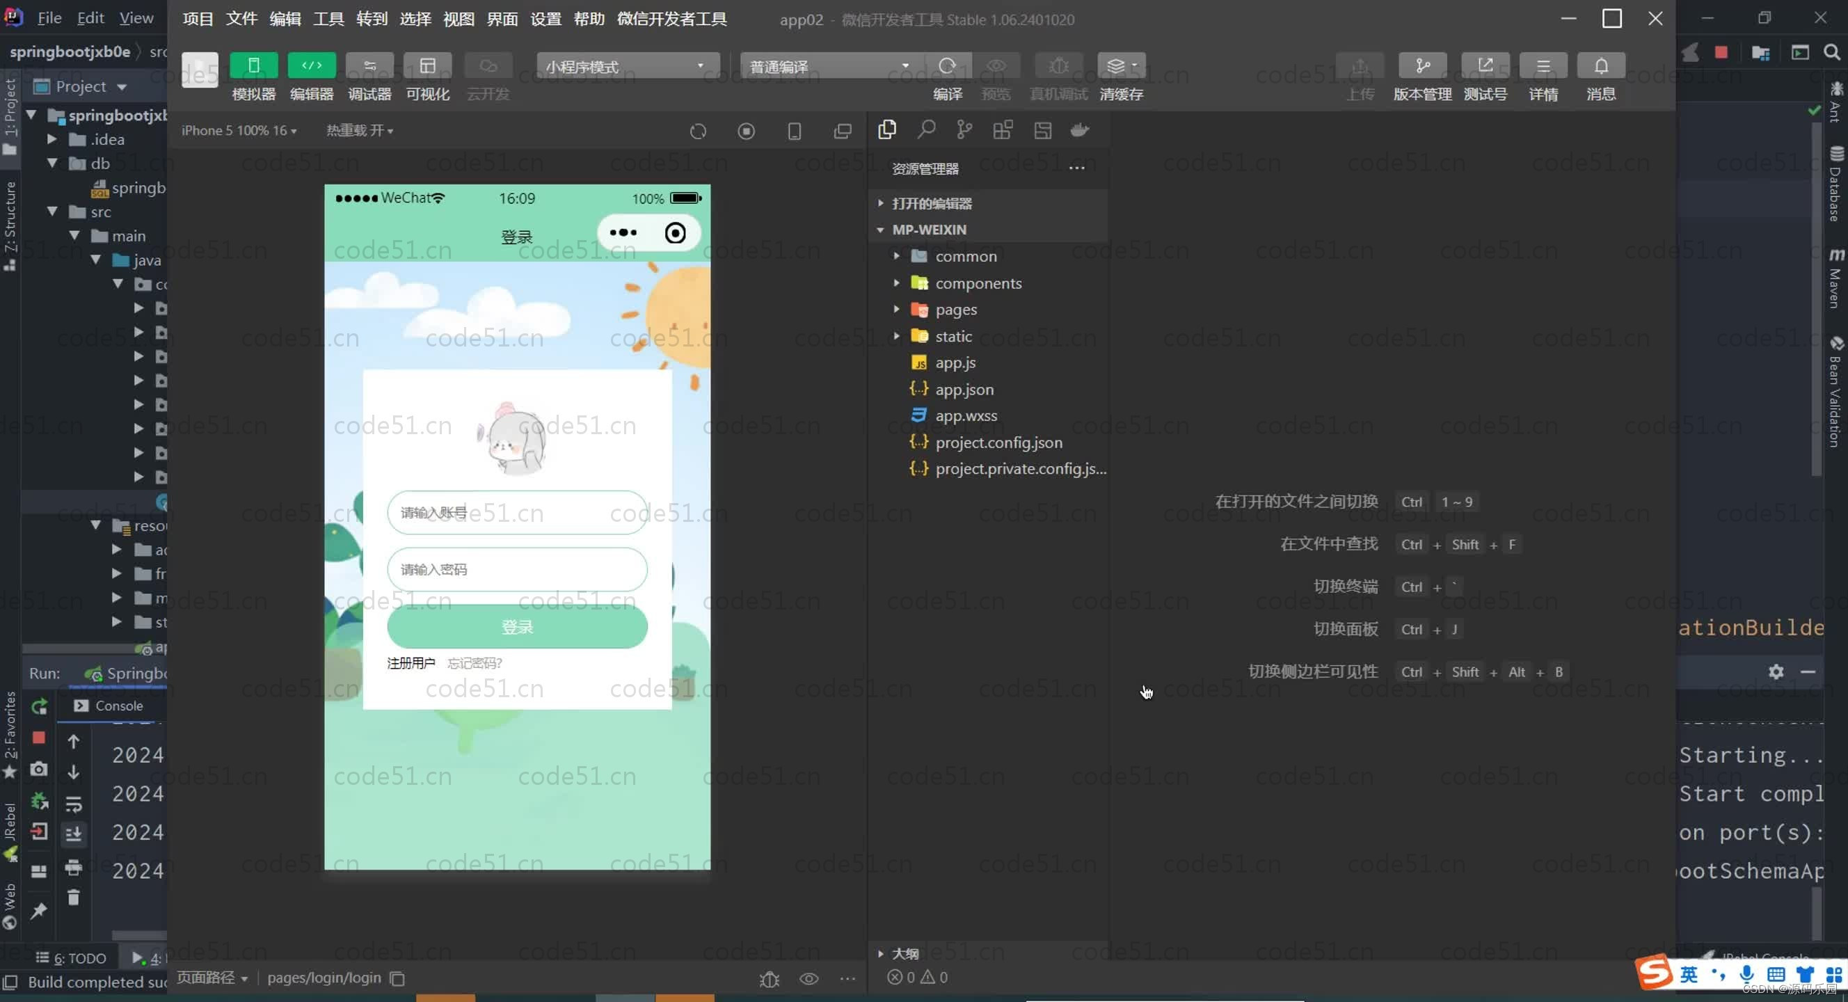1848x1002 pixels.
Task: Click the search icon in explorer sidebar
Action: coord(926,130)
